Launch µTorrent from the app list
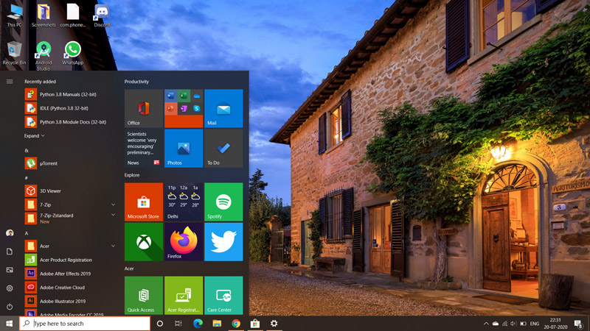 click(70, 163)
